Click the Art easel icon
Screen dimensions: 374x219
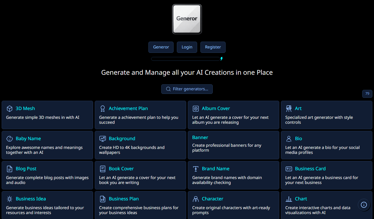click(x=289, y=109)
